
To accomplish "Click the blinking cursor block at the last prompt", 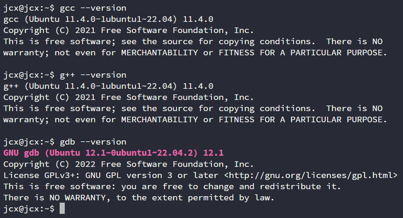I will click(62, 209).
